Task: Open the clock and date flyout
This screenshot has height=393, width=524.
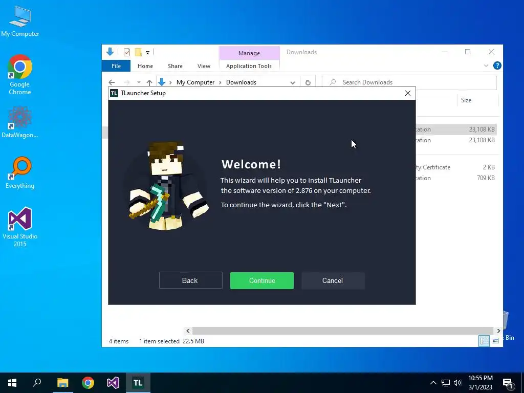Action: point(480,383)
